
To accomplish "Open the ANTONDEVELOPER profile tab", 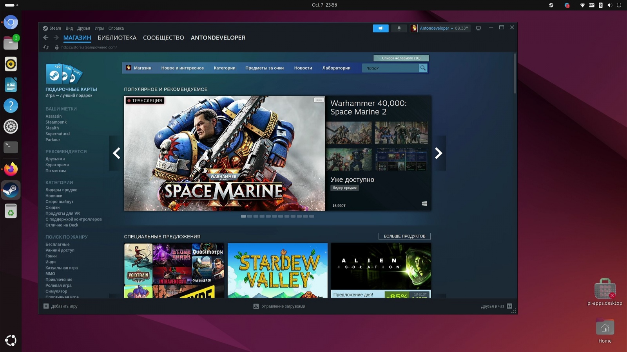I will (x=218, y=38).
